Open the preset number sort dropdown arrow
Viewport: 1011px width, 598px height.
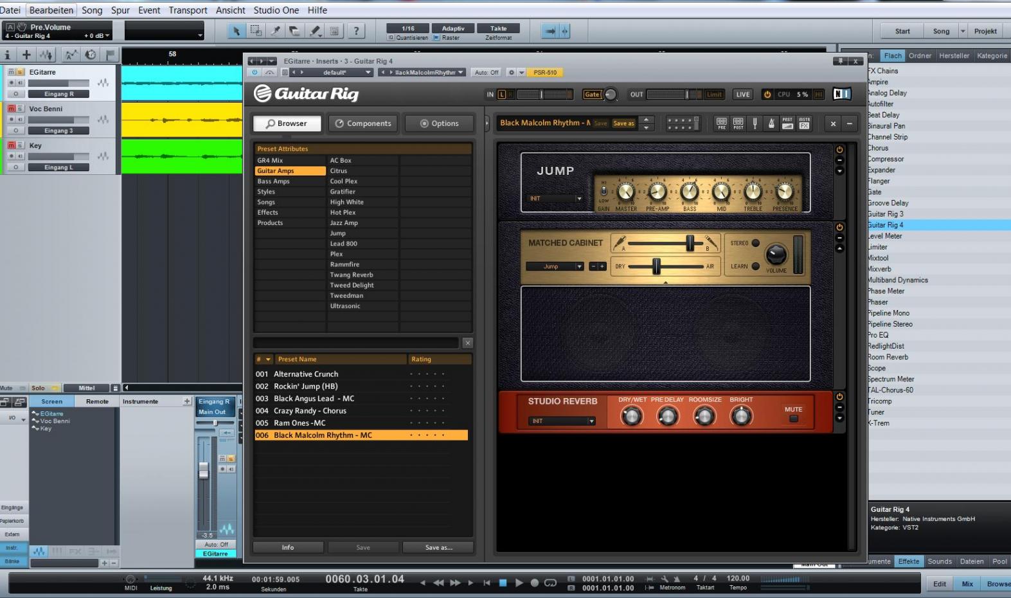[268, 359]
